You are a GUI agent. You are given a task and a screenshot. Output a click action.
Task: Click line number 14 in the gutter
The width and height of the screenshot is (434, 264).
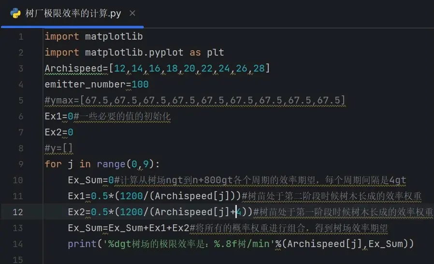(x=18, y=244)
